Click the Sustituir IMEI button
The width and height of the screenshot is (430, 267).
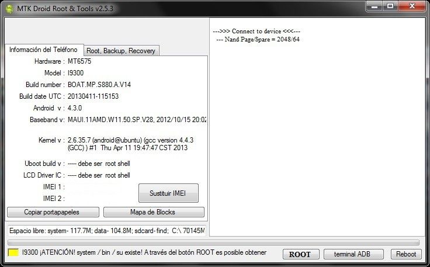168,193
